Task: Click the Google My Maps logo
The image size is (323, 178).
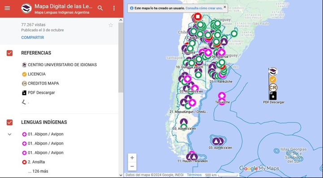Action: coord(259,169)
